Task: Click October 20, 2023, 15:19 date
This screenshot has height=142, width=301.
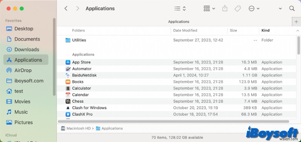Action: [195, 108]
